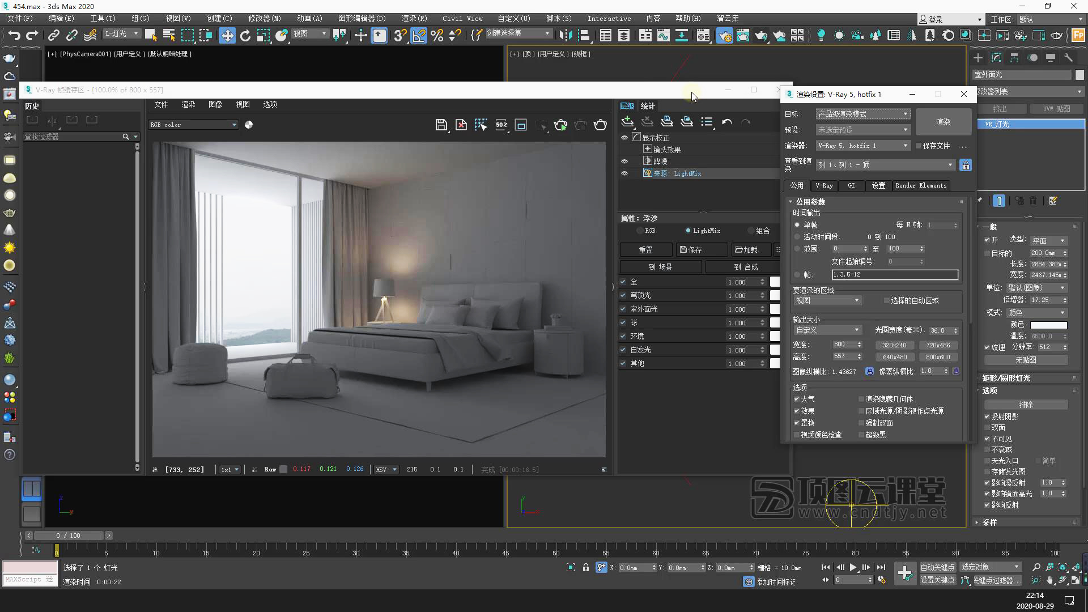1088x612 pixels.
Task: Open the 渲染(R) menu in menu bar
Action: 414,18
